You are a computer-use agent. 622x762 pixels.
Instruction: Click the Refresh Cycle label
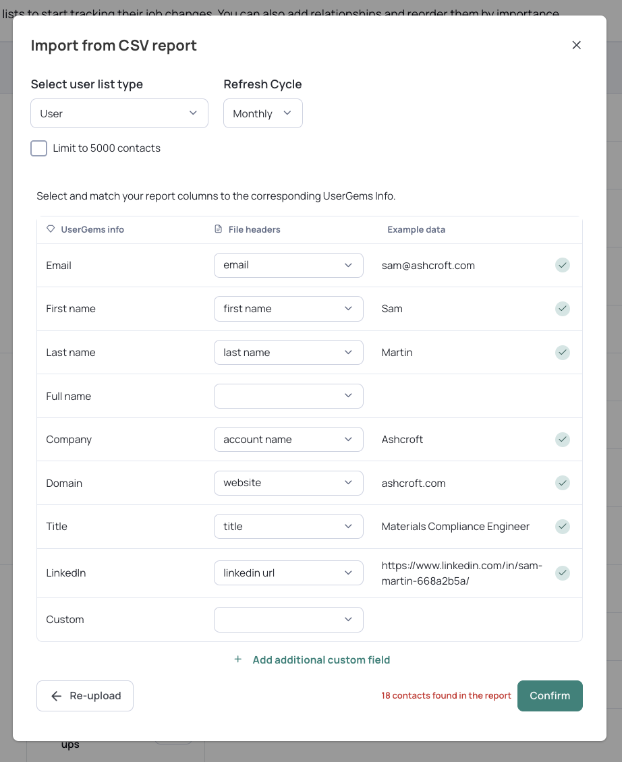[x=262, y=84]
